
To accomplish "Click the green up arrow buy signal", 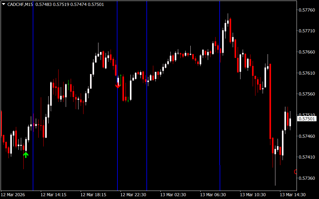I will (x=26, y=155).
